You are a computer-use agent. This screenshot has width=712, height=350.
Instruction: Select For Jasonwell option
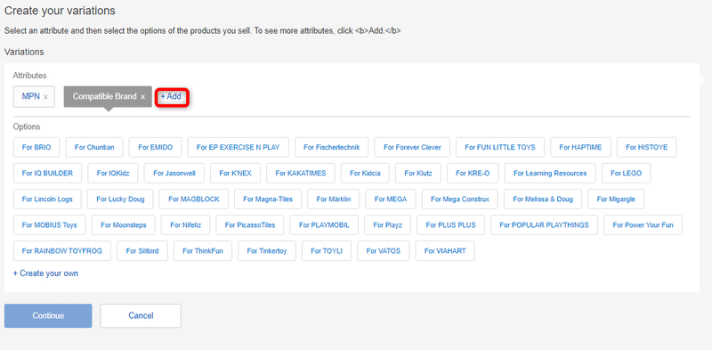[x=174, y=173]
